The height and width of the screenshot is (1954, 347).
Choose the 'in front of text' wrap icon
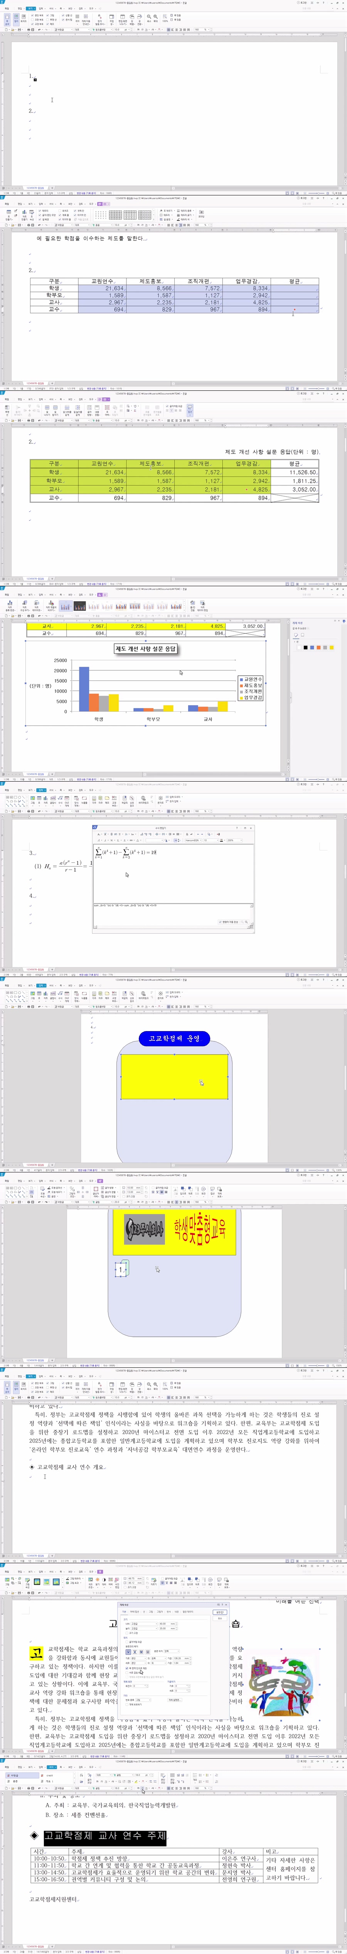pyautogui.click(x=147, y=1651)
